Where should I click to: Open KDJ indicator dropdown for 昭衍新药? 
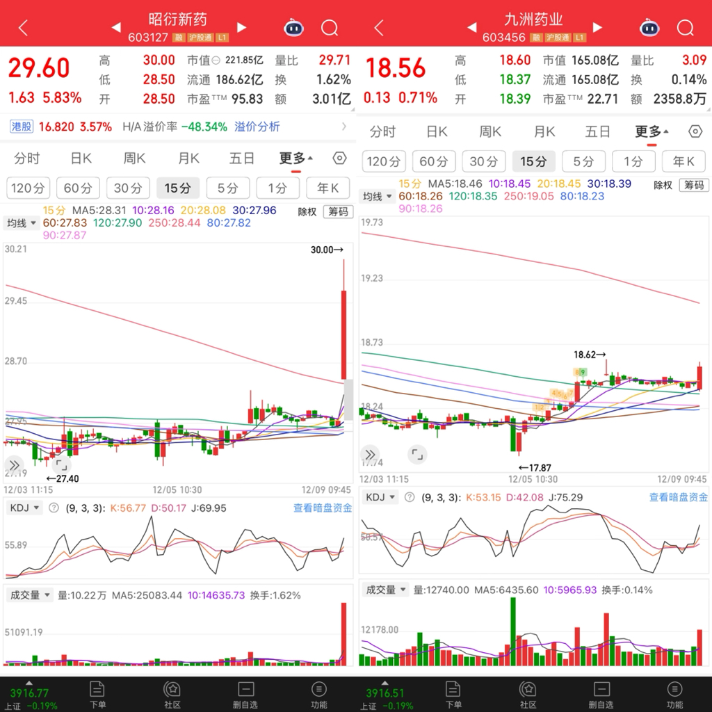[x=24, y=508]
